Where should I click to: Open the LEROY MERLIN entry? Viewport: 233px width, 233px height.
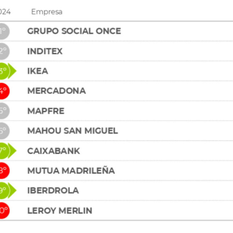click(x=60, y=211)
